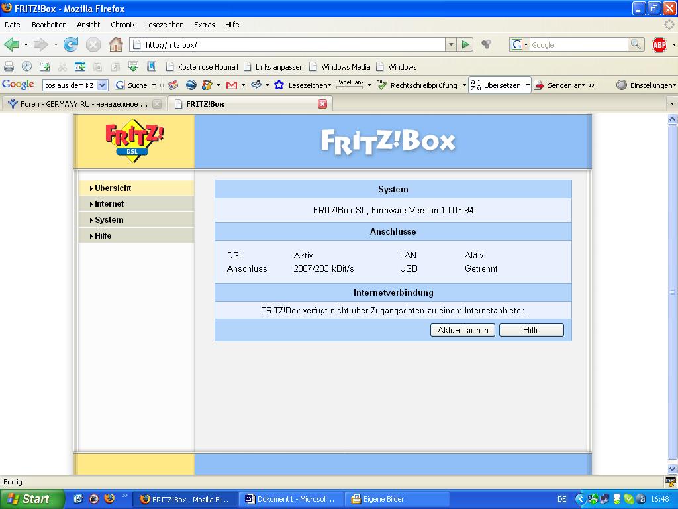Open the Windows Media bookmark
The image size is (678, 509).
click(340, 67)
